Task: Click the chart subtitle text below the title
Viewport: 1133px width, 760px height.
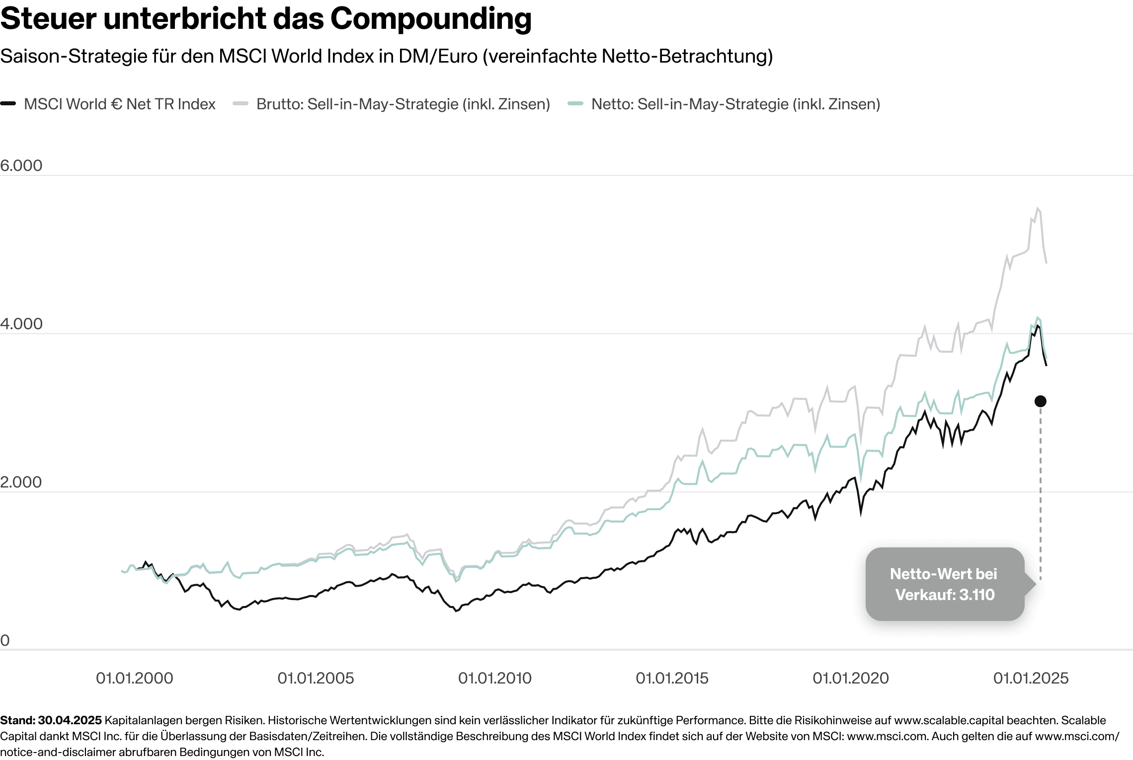Action: point(385,57)
